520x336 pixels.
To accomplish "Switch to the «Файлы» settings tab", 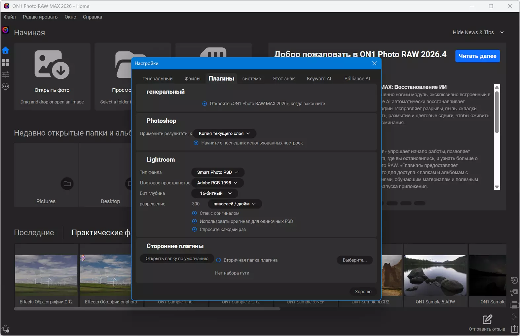I will pyautogui.click(x=193, y=79).
